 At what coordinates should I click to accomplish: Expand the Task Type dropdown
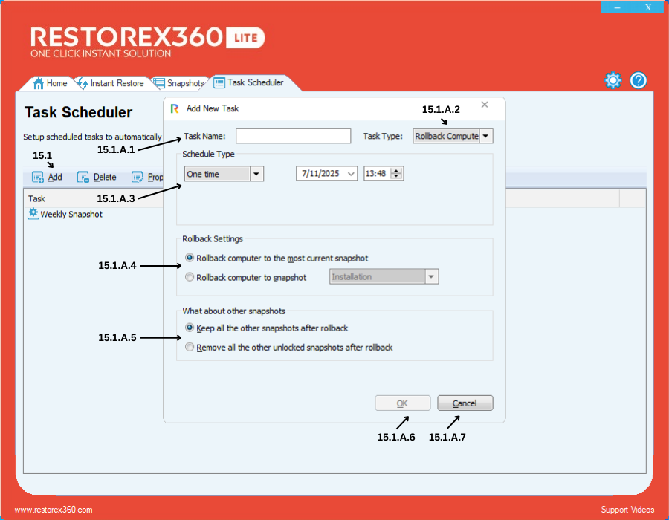pyautogui.click(x=485, y=136)
